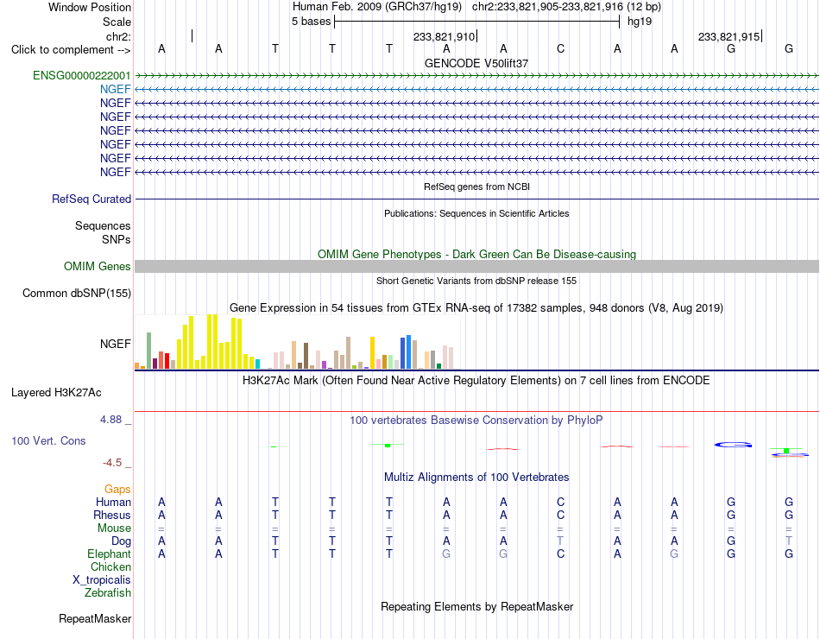Select the Human alignment row label
Screen dimensions: 820x639
113,502
